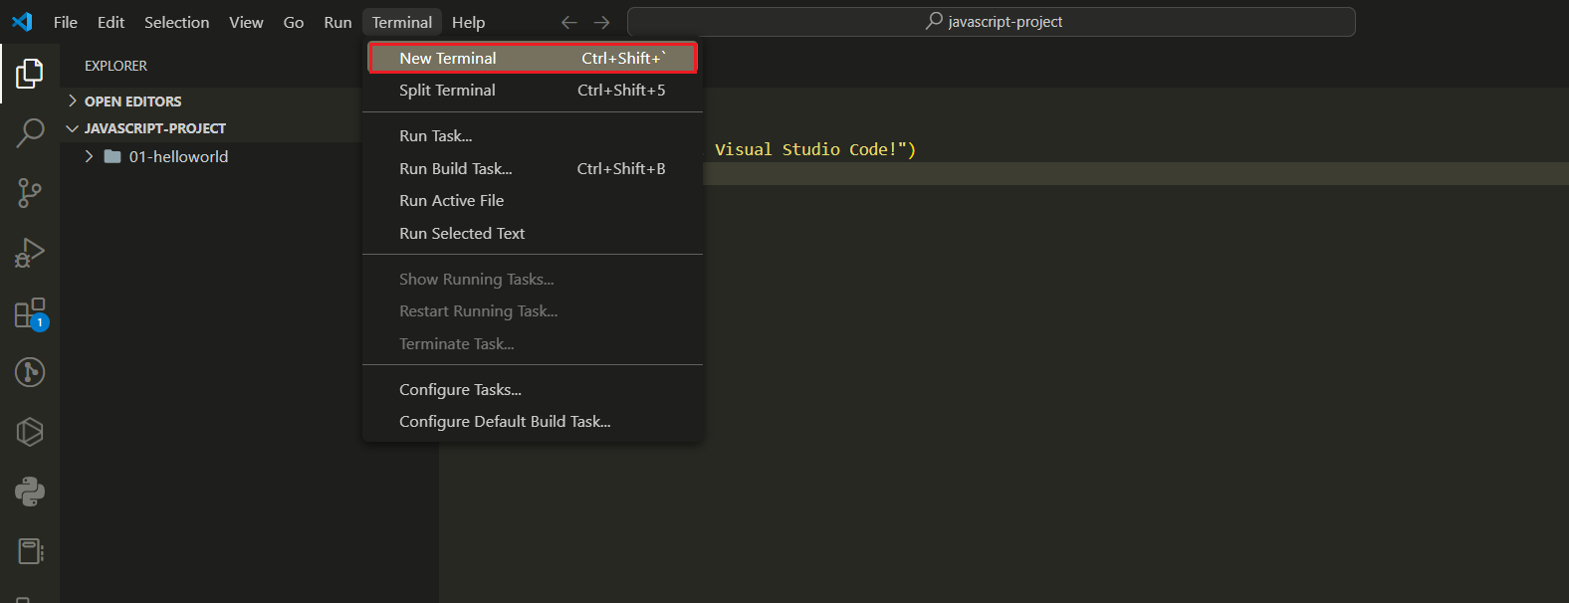1569x603 pixels.
Task: Open the Python extension icon
Action: point(30,492)
